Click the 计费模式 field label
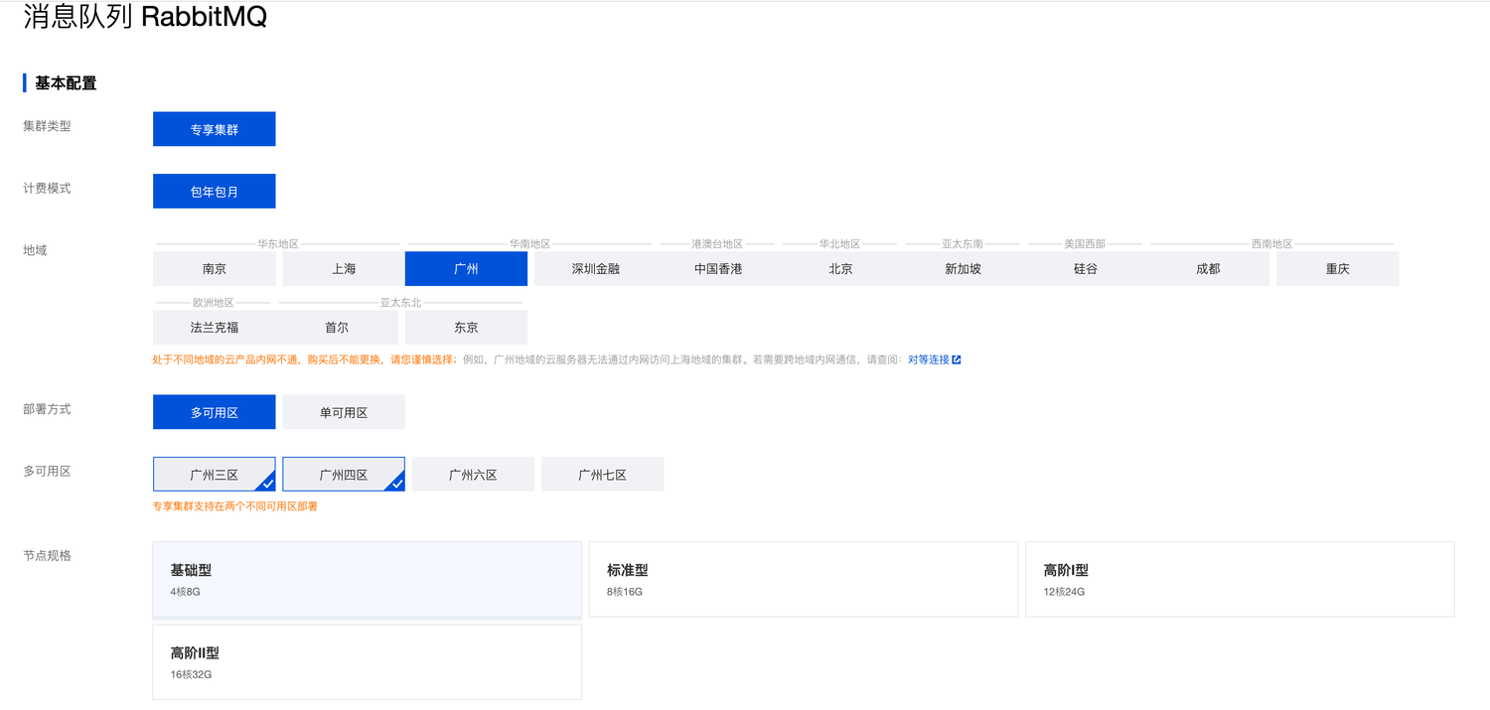The width and height of the screenshot is (1490, 710). (47, 188)
